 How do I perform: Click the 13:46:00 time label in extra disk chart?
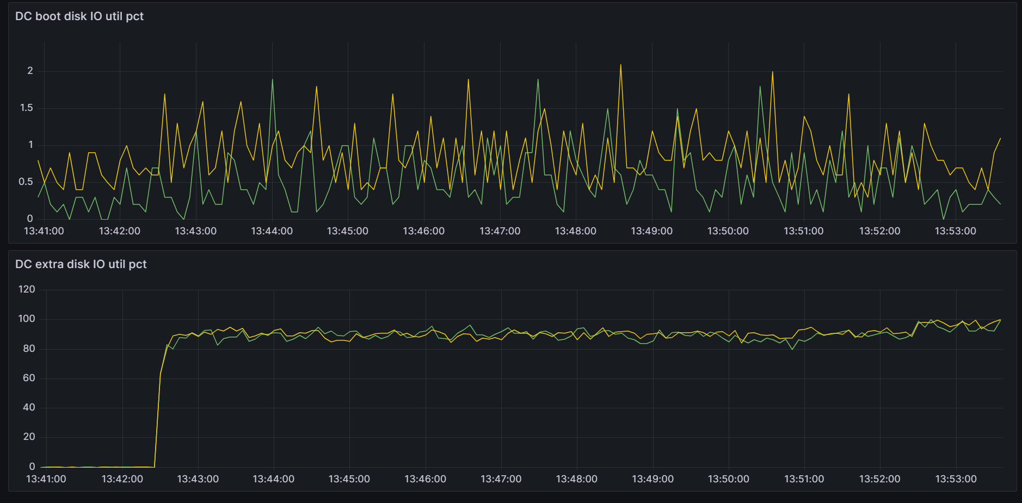(425, 479)
